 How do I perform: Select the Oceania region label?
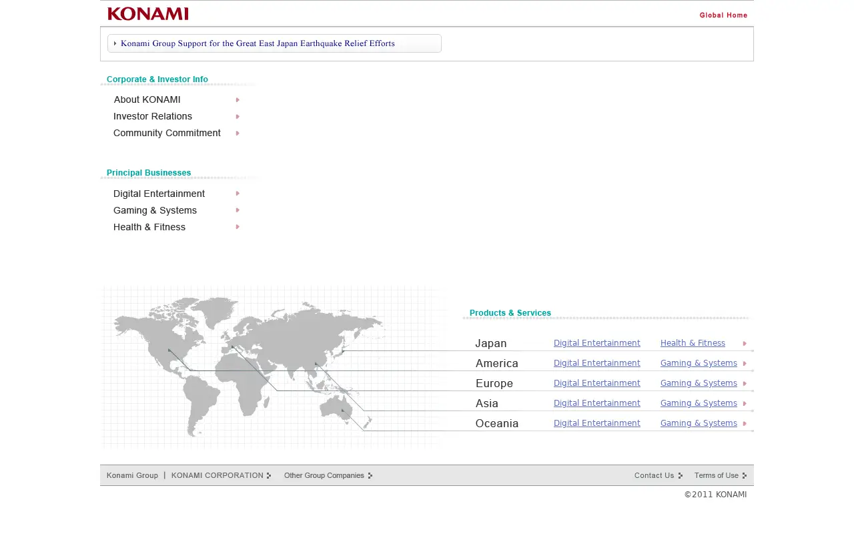coord(497,423)
